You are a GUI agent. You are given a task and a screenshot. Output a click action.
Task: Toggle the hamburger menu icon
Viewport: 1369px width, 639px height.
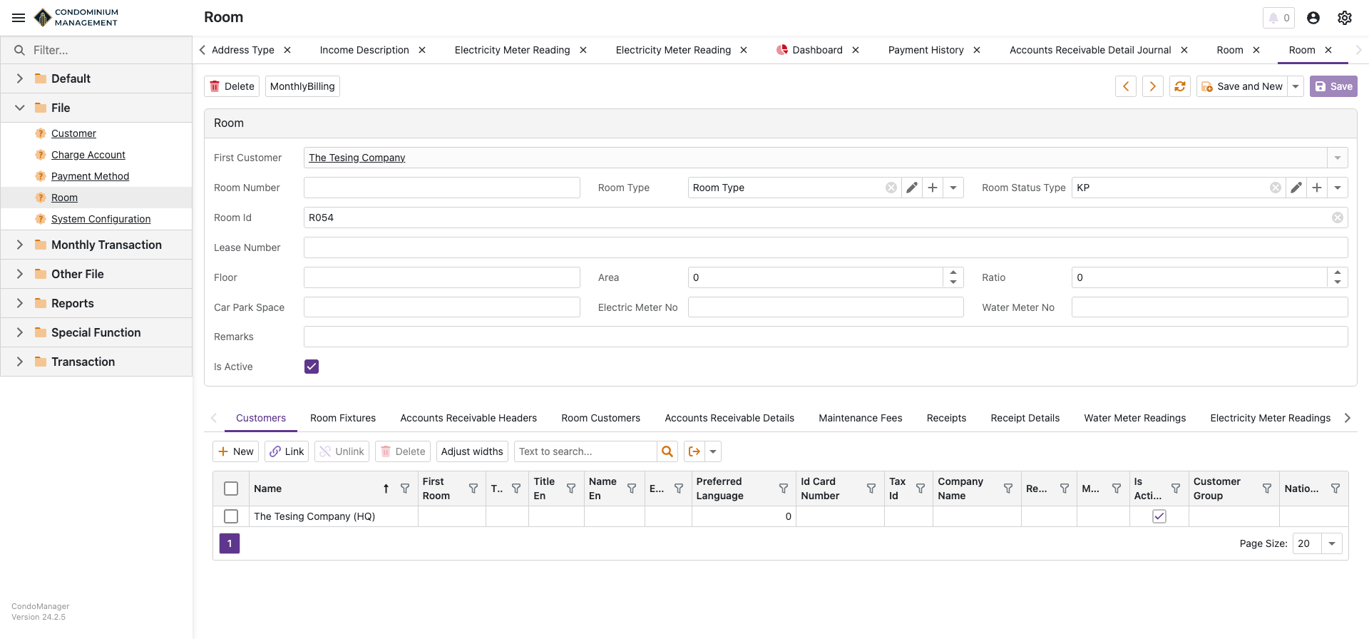tap(19, 18)
